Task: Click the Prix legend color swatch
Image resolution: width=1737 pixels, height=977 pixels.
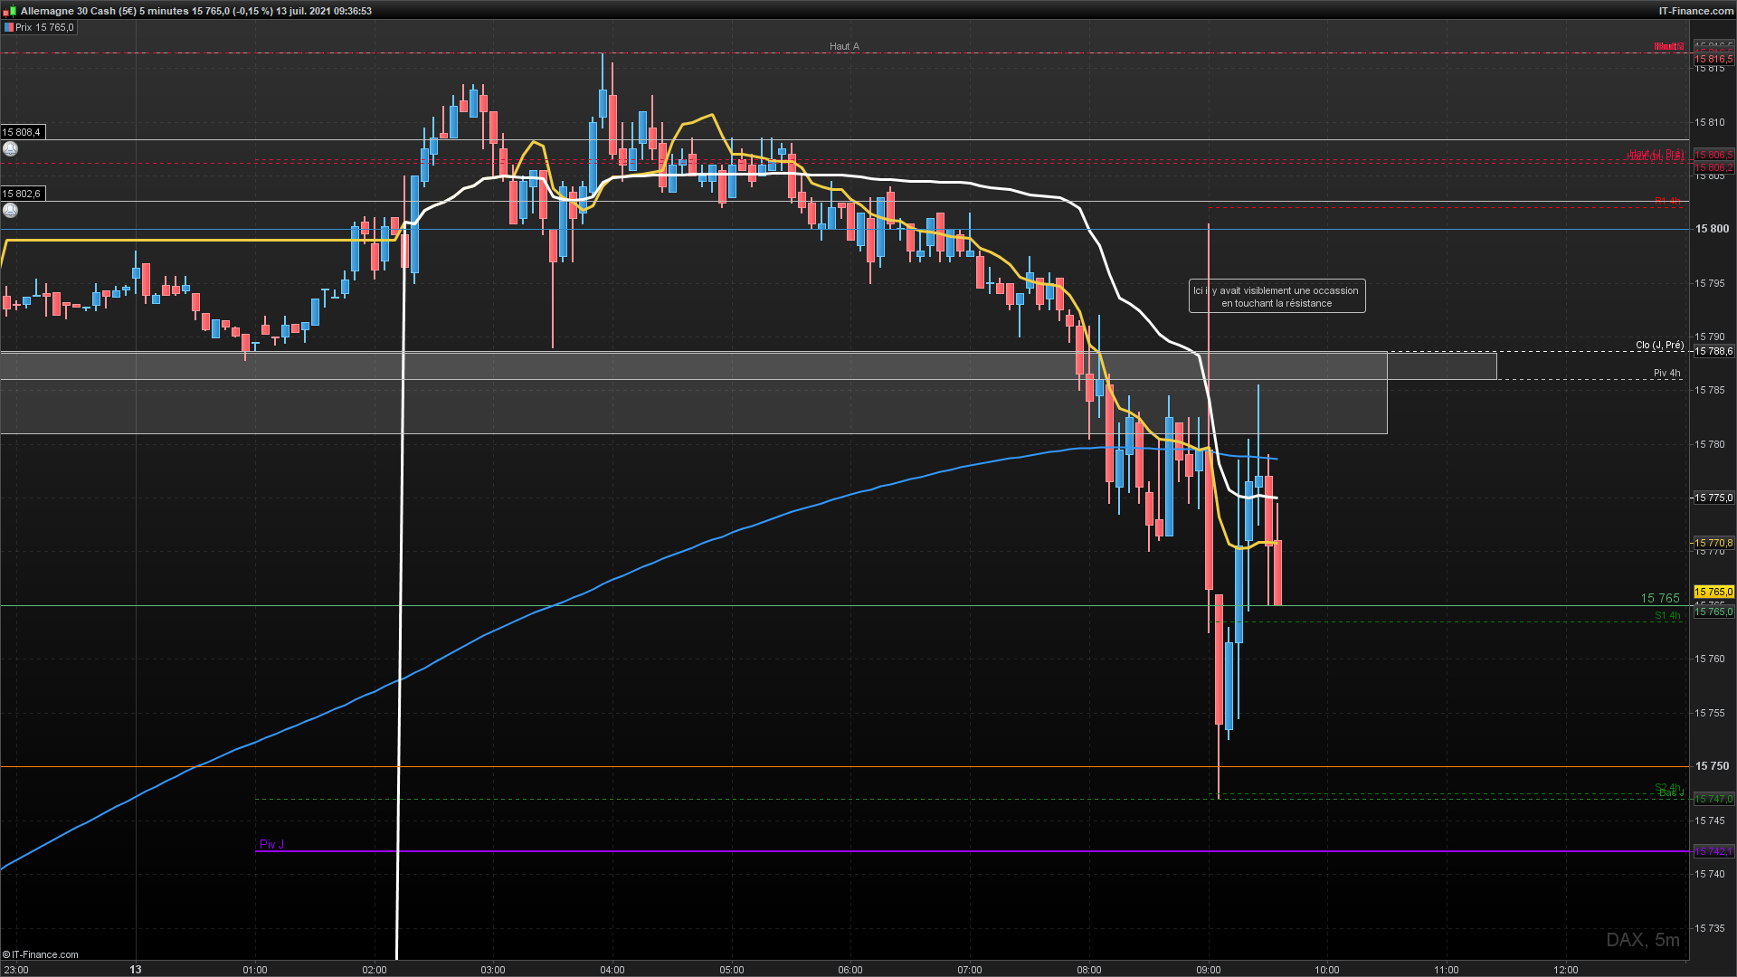Action: pos(8,27)
